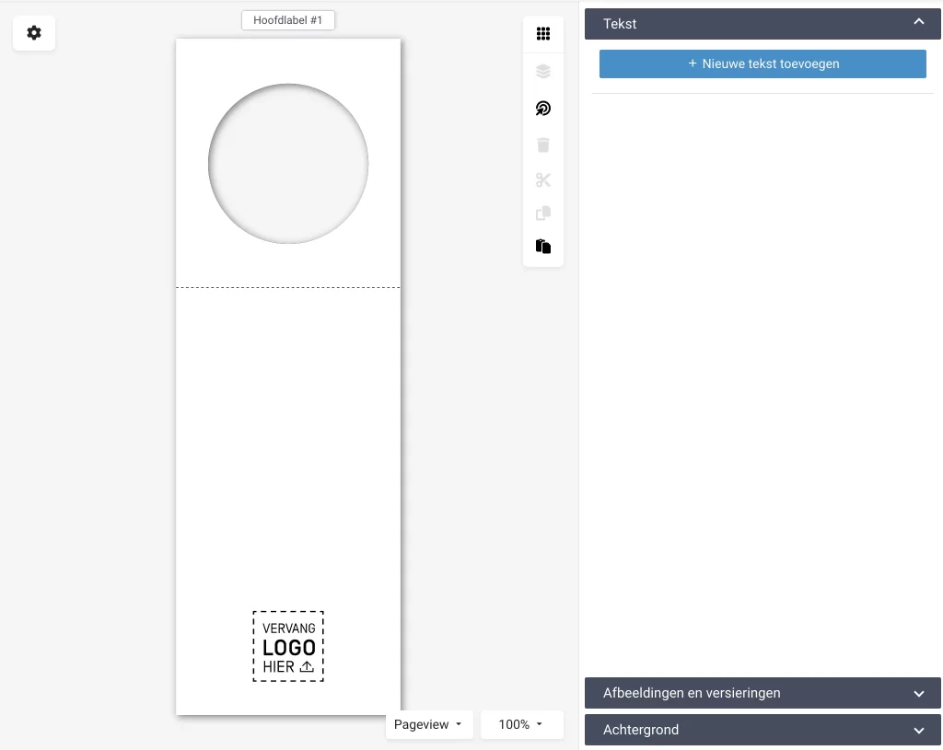Screen dimensions: 943x750
Task: Click the circular cutout on the label
Action: [x=288, y=164]
